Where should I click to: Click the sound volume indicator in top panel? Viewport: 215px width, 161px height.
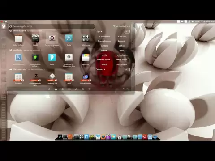(193, 21)
